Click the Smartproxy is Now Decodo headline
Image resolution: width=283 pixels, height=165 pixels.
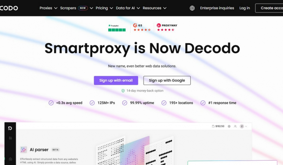(142, 49)
